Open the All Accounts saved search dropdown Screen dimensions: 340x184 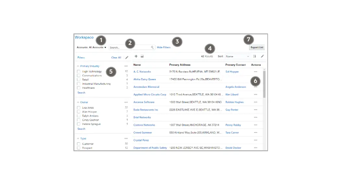[x=98, y=47]
